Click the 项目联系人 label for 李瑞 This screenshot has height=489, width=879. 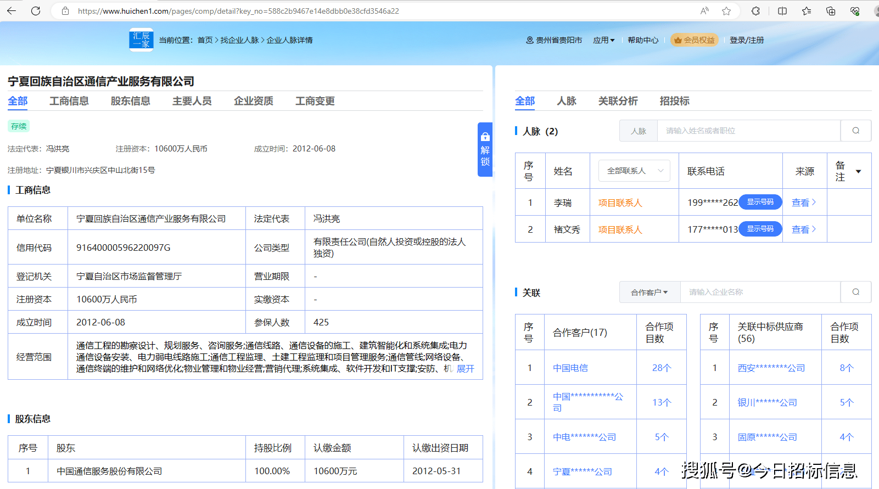pyautogui.click(x=620, y=203)
